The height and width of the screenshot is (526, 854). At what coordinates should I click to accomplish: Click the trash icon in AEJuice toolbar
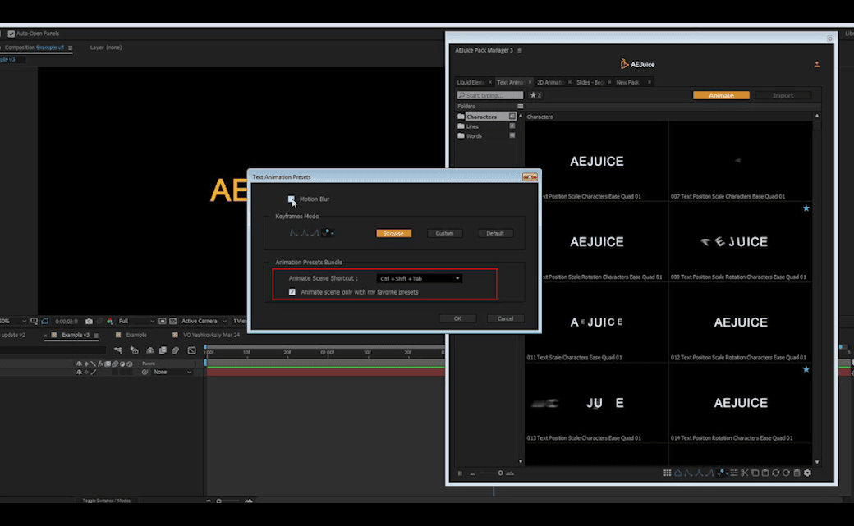797,473
